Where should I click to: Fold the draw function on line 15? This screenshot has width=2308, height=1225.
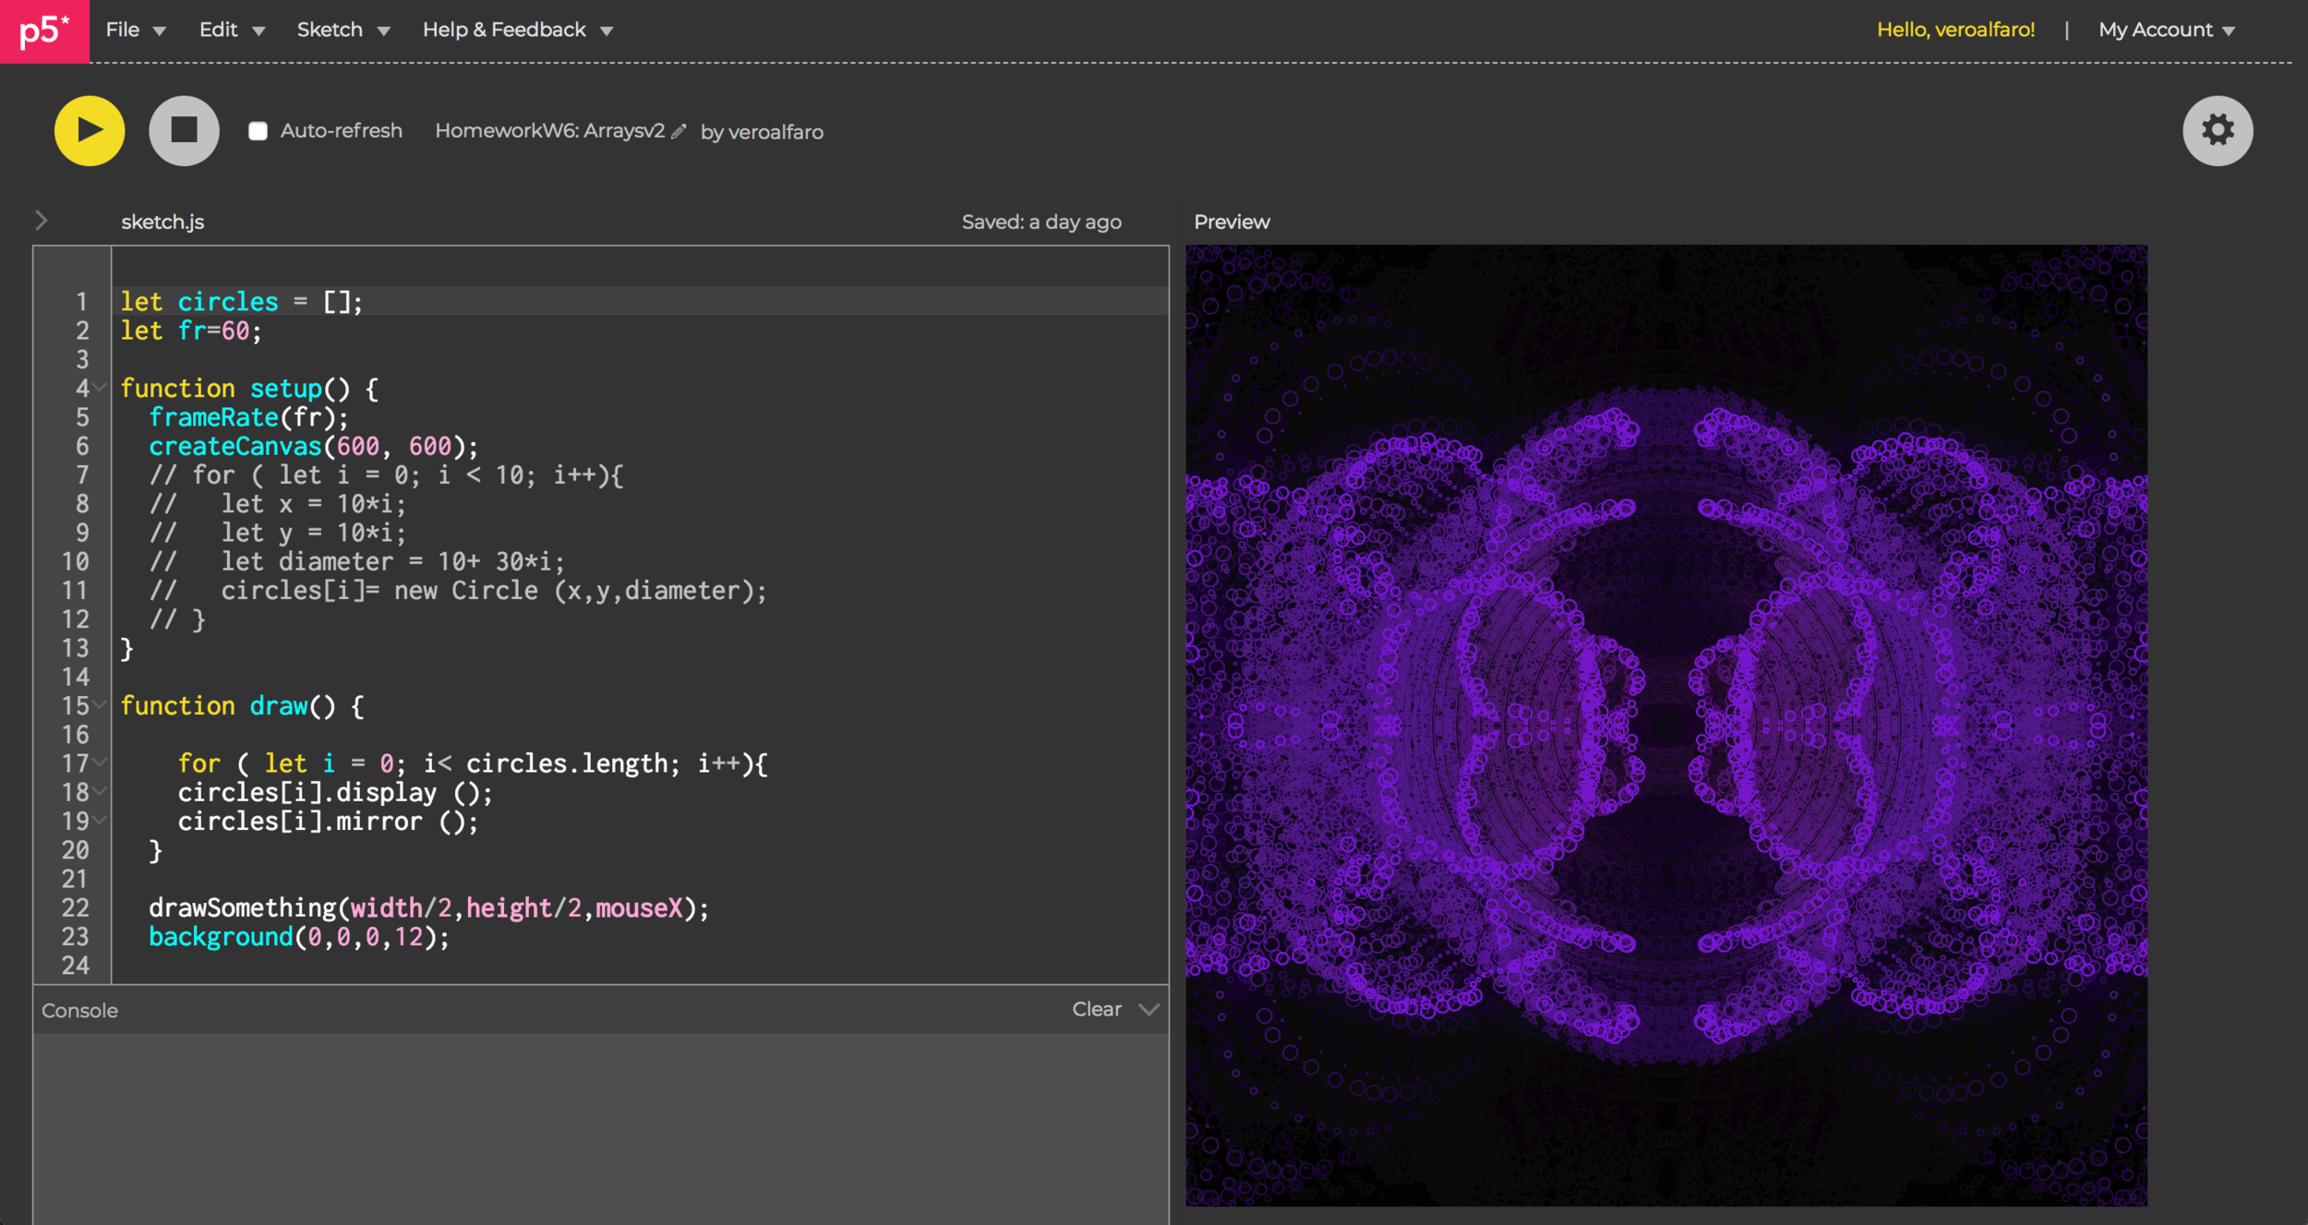pyautogui.click(x=100, y=705)
